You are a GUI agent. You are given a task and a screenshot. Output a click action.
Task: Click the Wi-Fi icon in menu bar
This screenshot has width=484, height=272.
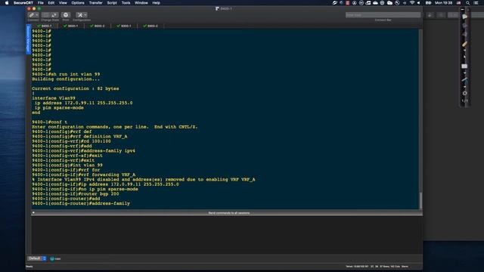412,3
